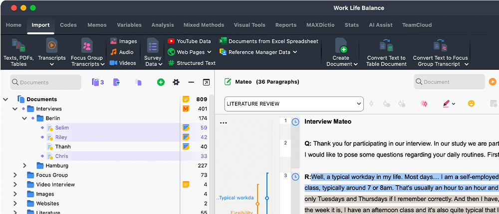The image size is (499, 214).
Task: Toggle the activation dot beside Chris
Action: (42, 156)
